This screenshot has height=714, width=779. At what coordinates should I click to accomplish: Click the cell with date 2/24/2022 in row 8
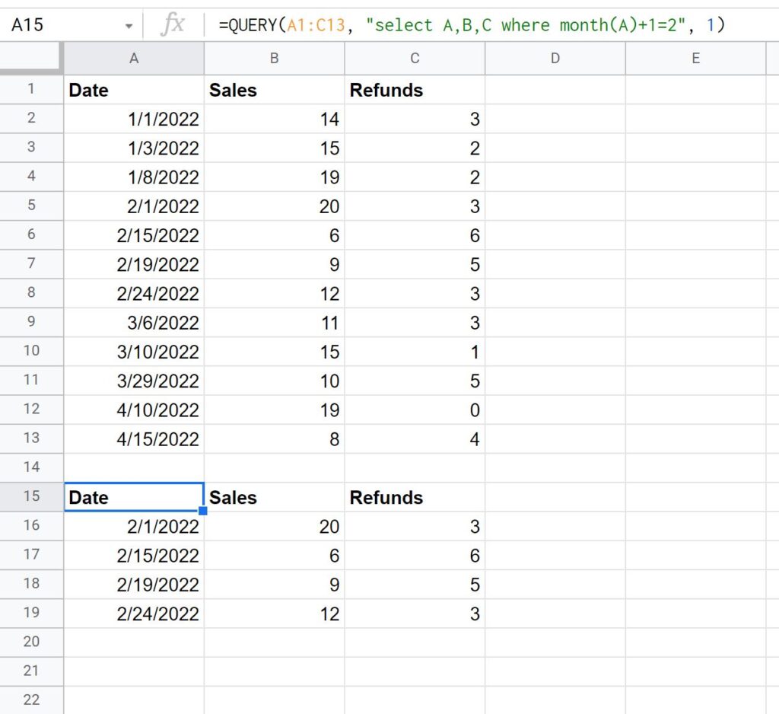[134, 293]
